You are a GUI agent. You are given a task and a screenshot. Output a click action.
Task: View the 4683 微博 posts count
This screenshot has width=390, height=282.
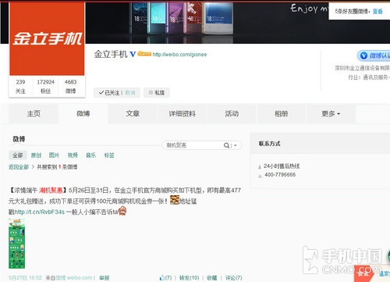pos(70,87)
